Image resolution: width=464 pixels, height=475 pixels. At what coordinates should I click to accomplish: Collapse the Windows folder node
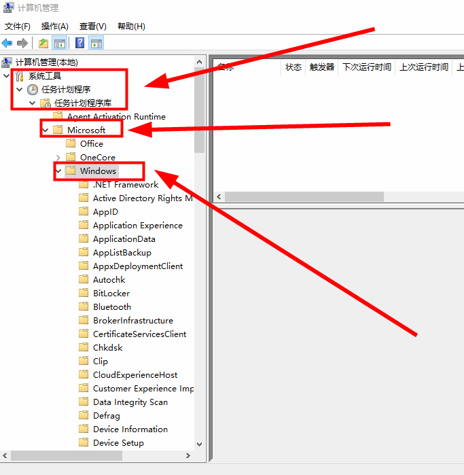click(x=58, y=171)
